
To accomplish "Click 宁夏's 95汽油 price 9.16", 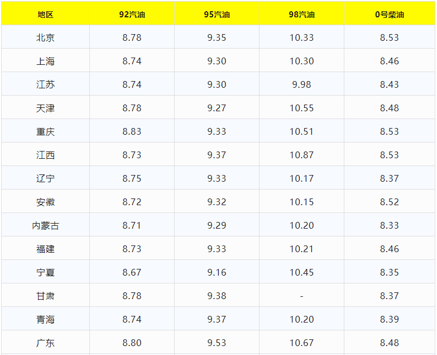I will (217, 272).
